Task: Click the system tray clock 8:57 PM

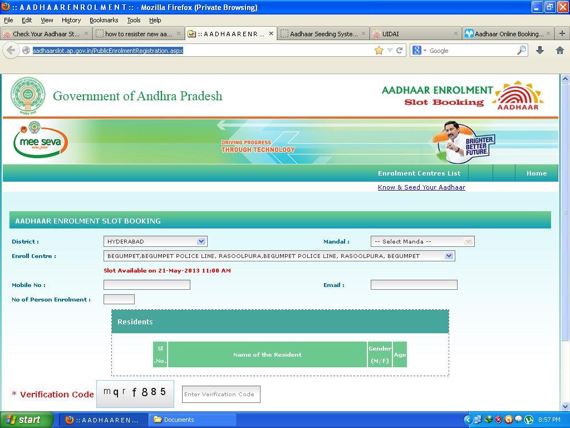Action: [549, 420]
